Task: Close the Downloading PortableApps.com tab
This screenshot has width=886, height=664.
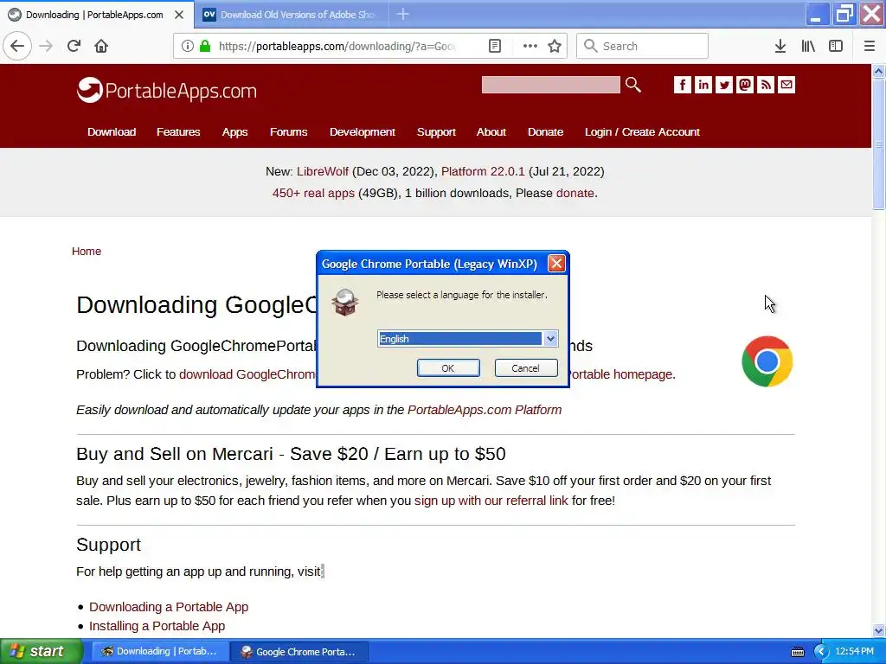Action: point(179,15)
